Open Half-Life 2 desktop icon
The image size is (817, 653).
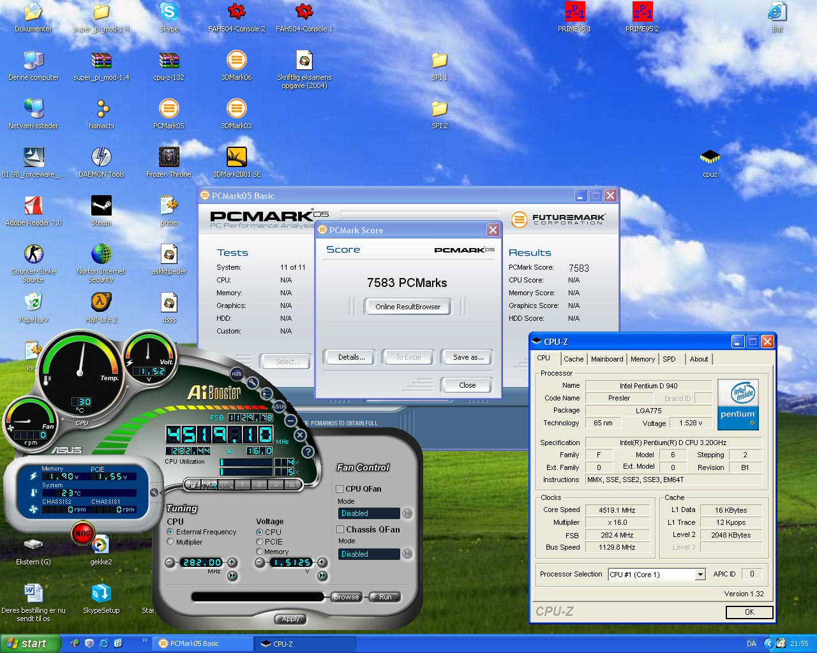(x=101, y=308)
